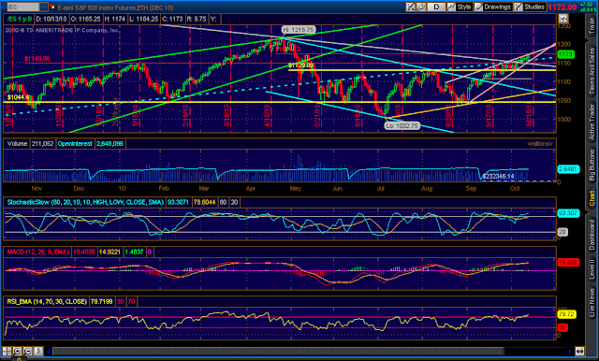Click the zoom in magnifier icon
The width and height of the screenshot is (599, 361).
(x=18, y=351)
